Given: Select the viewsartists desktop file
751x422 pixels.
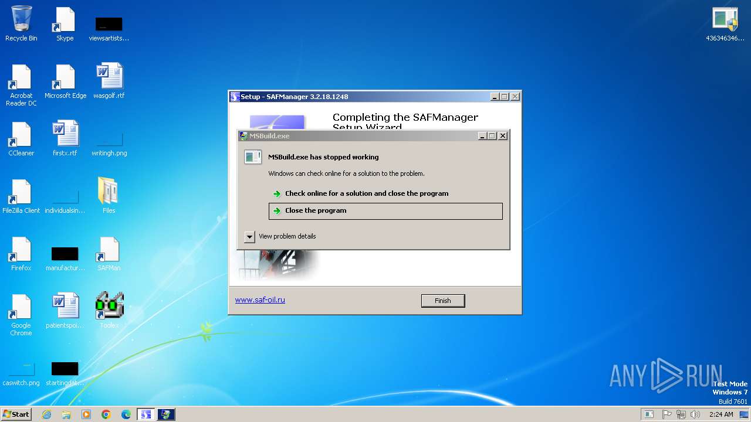Looking at the screenshot, I should (109, 28).
